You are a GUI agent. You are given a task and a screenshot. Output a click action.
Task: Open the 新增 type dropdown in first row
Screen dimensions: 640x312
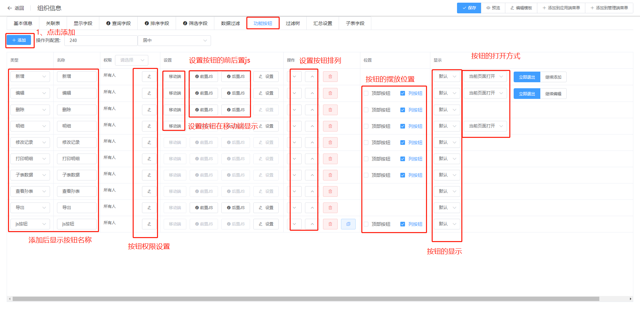point(30,77)
